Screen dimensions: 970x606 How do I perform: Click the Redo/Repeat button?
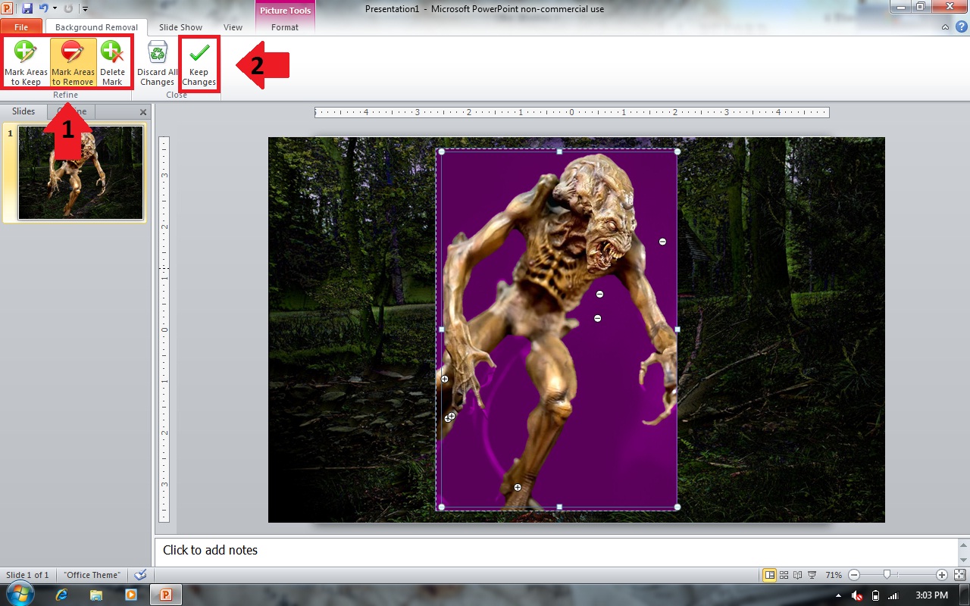pos(68,8)
